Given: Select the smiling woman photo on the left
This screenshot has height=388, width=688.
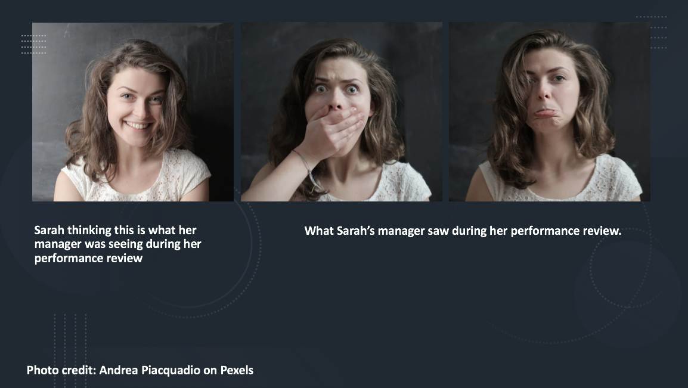Looking at the screenshot, I should pyautogui.click(x=133, y=112).
